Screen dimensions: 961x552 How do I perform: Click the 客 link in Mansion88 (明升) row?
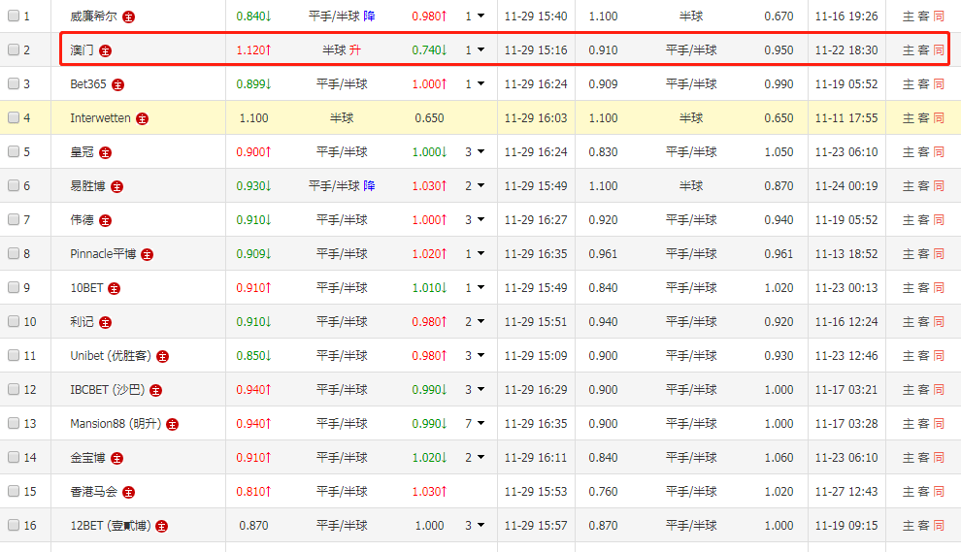click(923, 424)
